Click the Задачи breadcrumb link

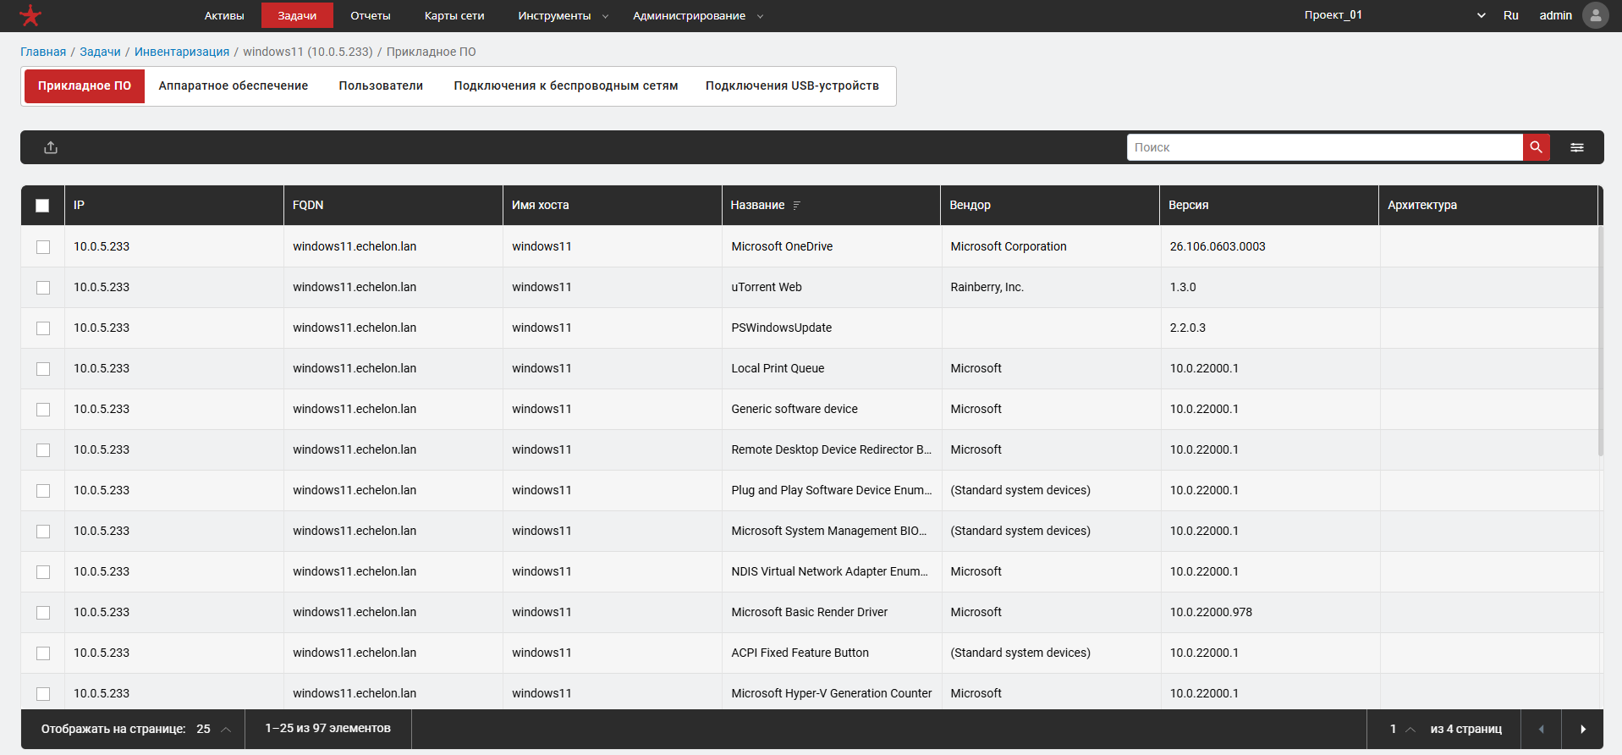[100, 52]
